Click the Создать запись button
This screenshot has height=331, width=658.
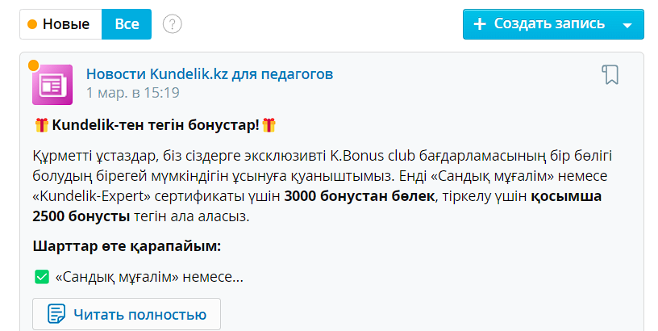[539, 24]
